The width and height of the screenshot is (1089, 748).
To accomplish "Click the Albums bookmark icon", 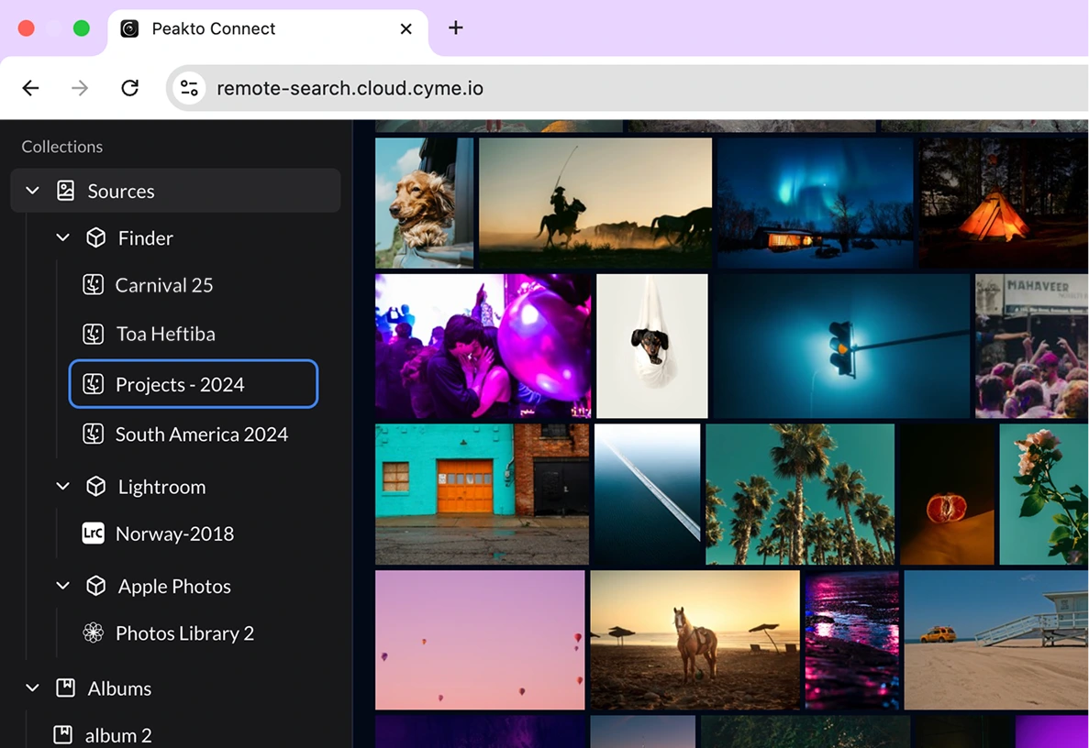I will click(x=65, y=687).
